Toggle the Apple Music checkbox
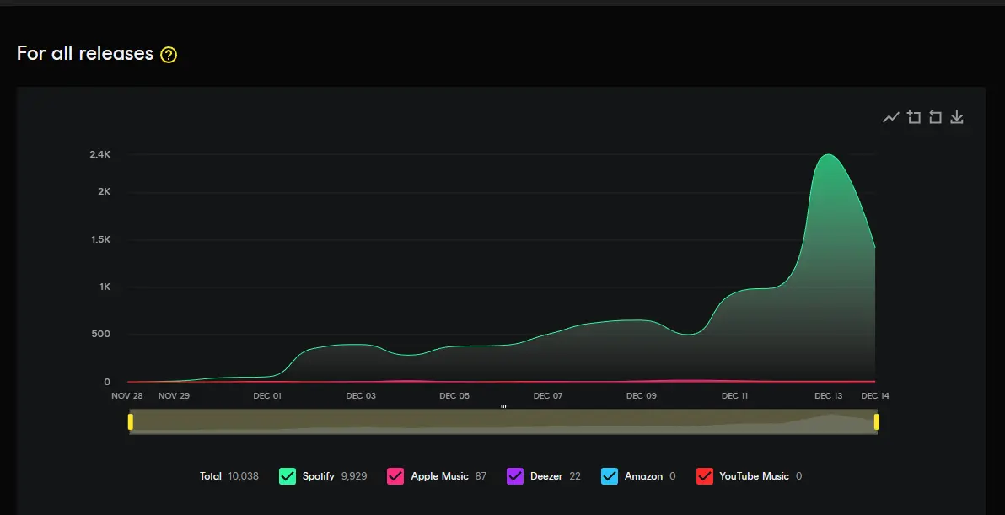The image size is (1005, 515). tap(395, 476)
